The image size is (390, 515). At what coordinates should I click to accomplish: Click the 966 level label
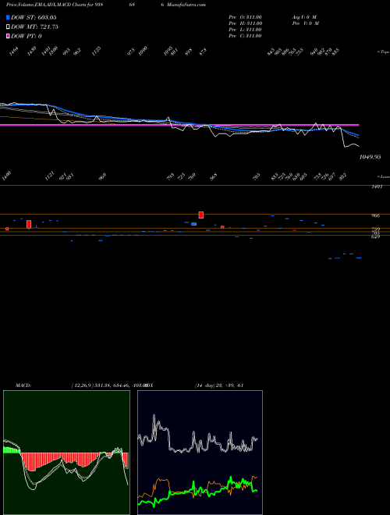click(x=376, y=216)
